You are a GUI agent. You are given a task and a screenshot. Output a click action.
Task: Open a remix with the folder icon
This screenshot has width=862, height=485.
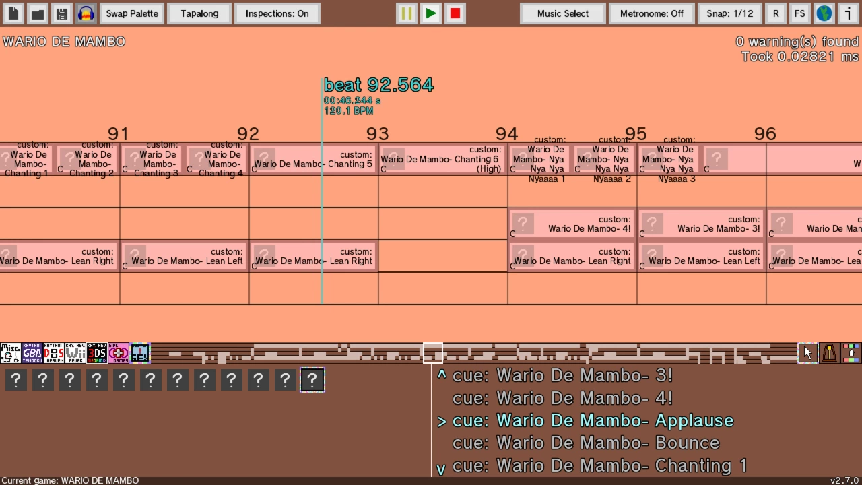(38, 13)
